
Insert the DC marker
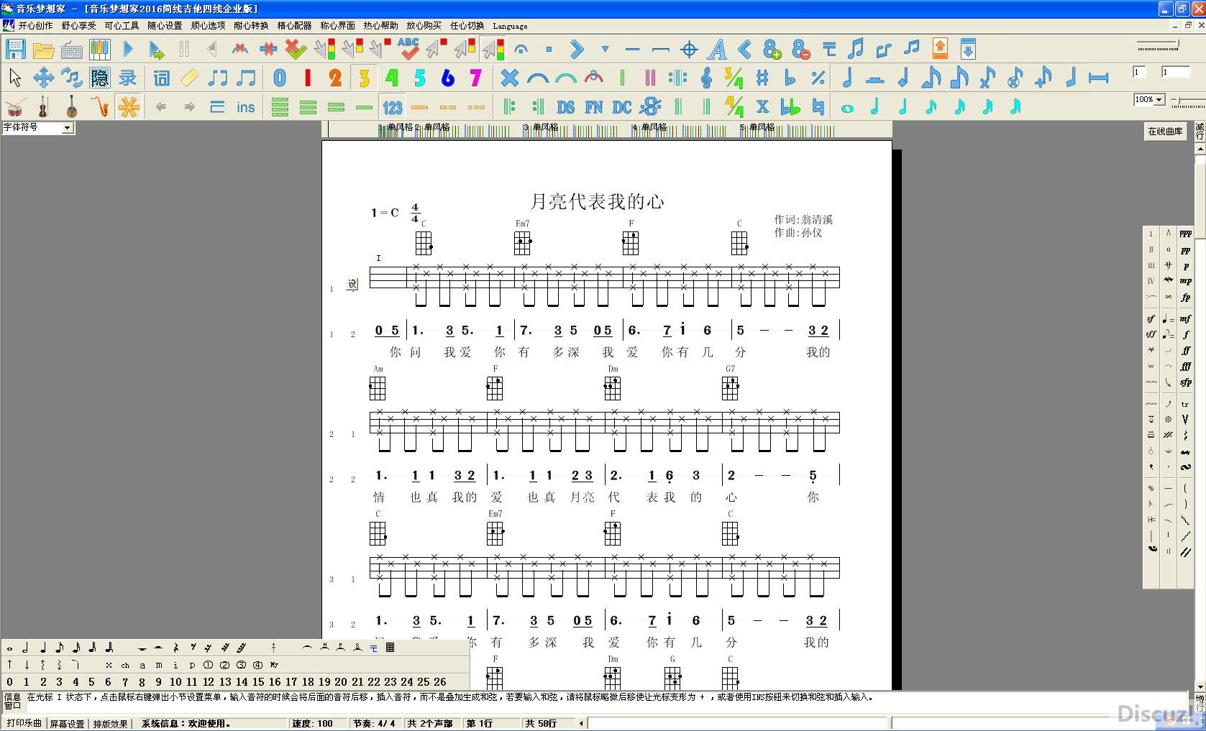(x=621, y=107)
